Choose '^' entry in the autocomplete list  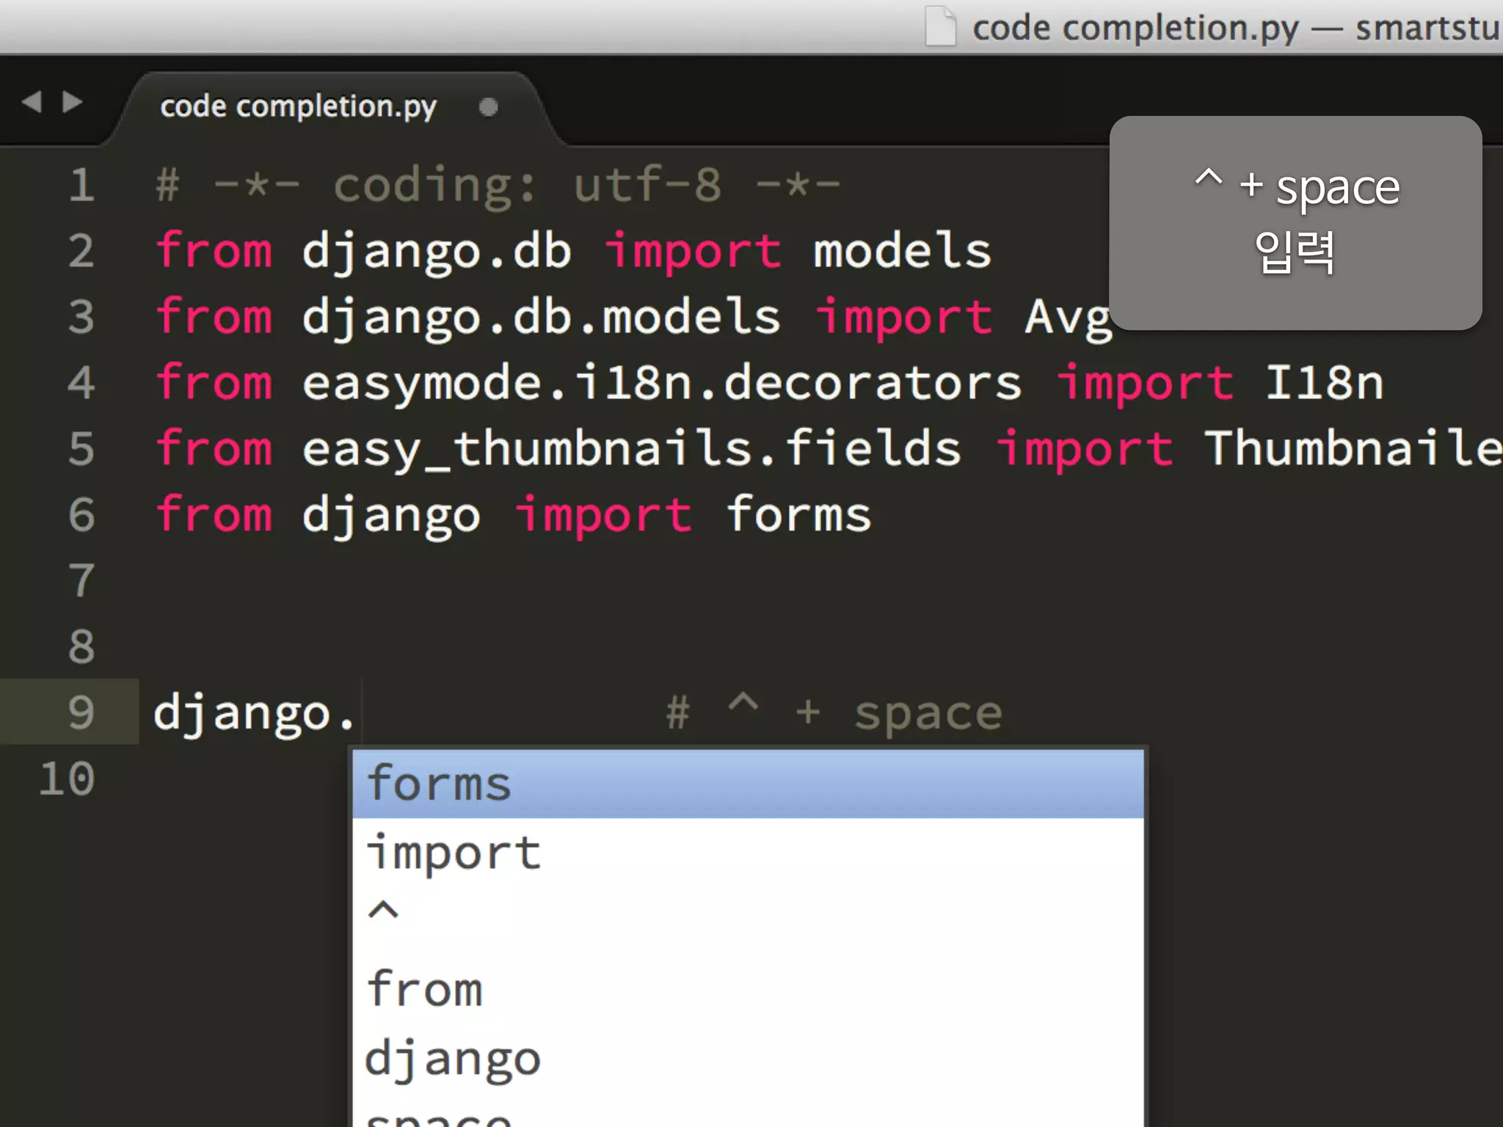[x=748, y=921]
